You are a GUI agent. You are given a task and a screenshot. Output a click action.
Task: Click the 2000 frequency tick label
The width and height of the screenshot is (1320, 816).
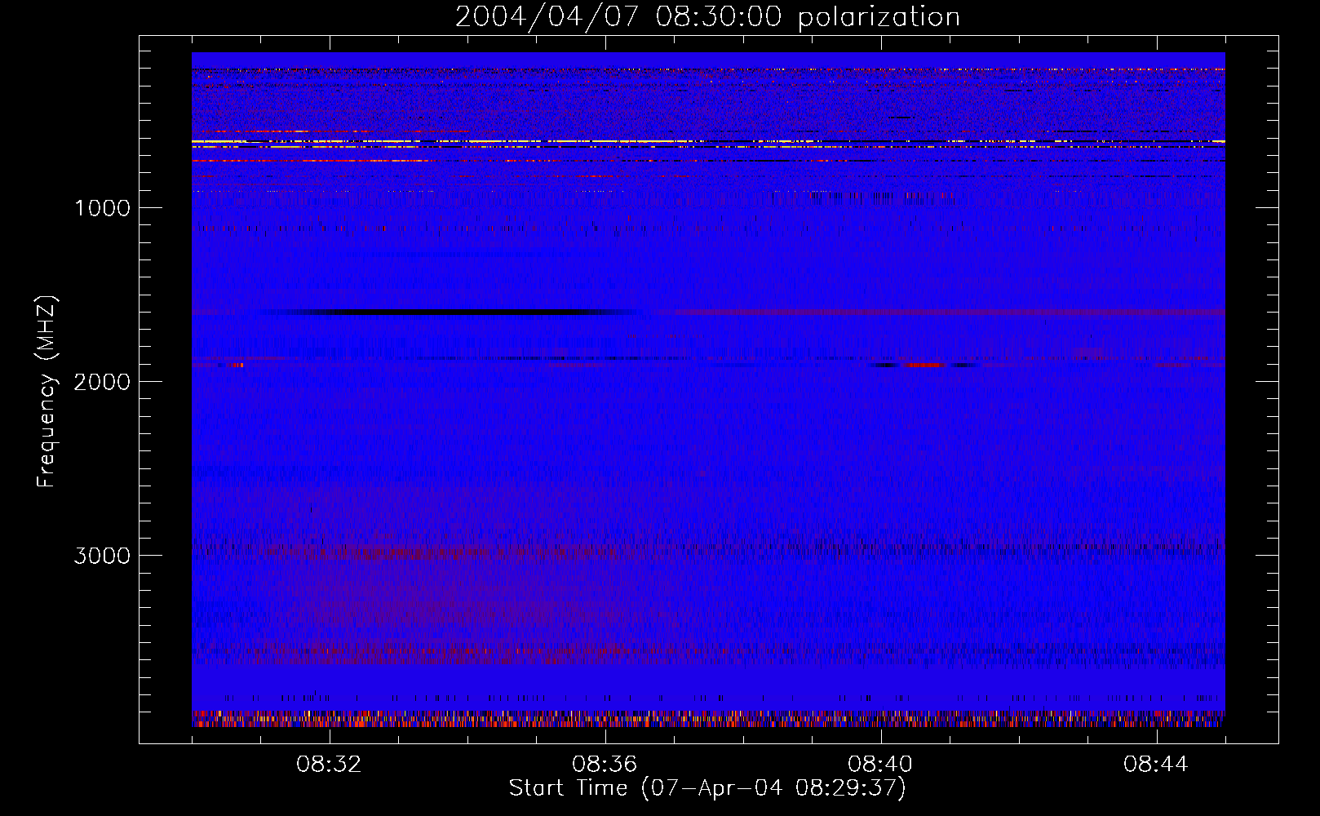click(x=102, y=382)
